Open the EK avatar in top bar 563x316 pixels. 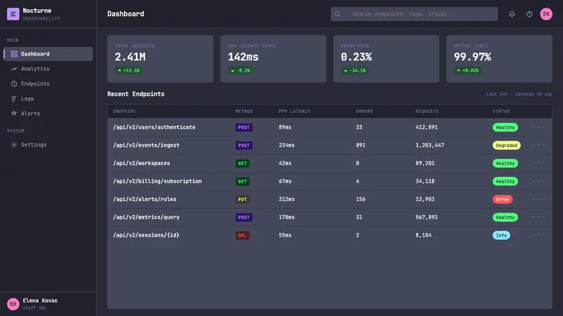pos(546,14)
